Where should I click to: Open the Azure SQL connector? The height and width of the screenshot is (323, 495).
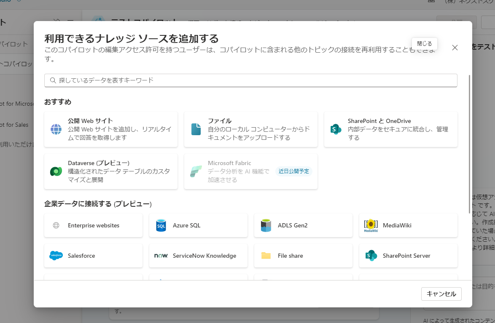[198, 225]
